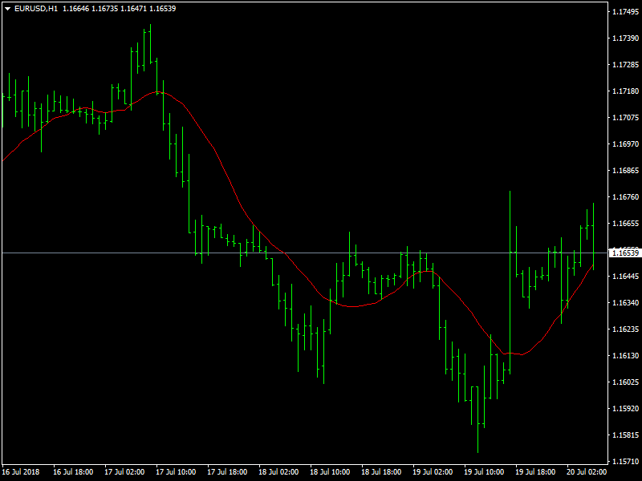Click the 1.17285 price scale label
642x481 pixels.
pyautogui.click(x=625, y=65)
